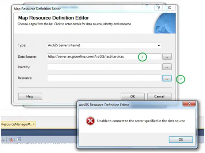Dismiss the error dialog with OK
The image size is (205, 153).
pyautogui.click(x=181, y=139)
